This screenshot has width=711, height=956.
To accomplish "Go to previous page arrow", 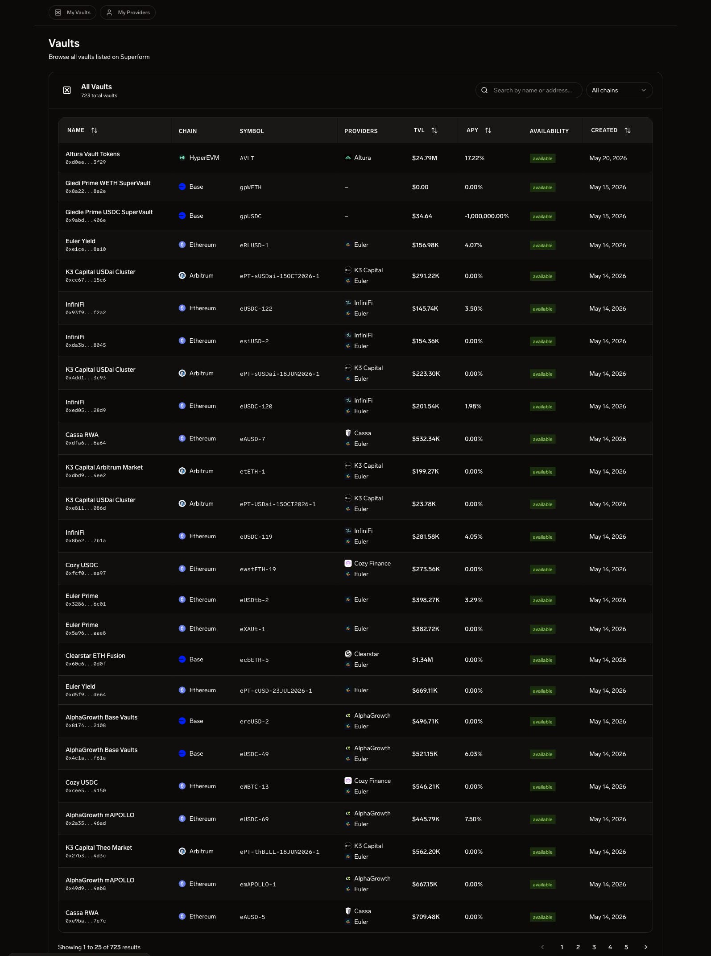I will click(x=542, y=947).
